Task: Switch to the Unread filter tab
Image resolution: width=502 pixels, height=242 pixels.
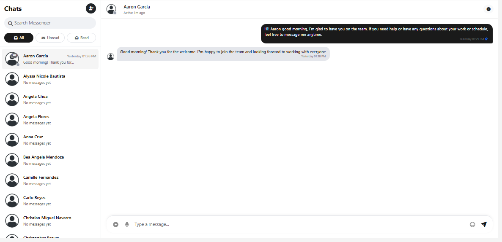Action: pos(50,38)
